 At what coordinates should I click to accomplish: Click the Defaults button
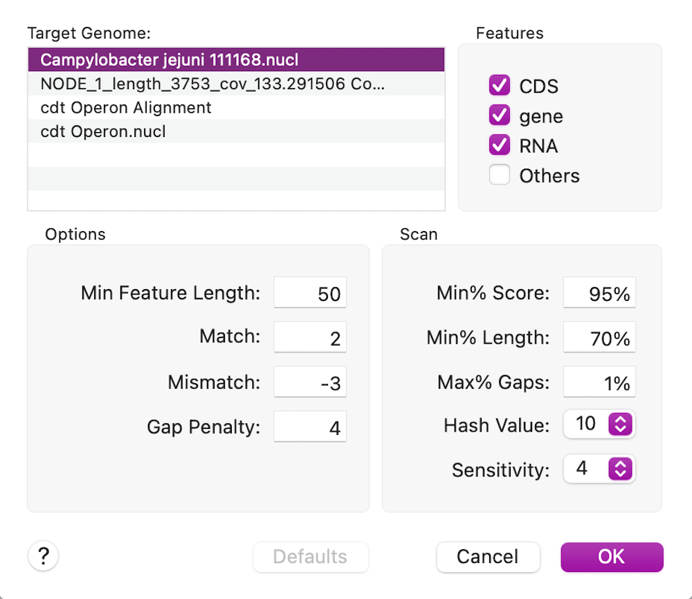coord(310,557)
